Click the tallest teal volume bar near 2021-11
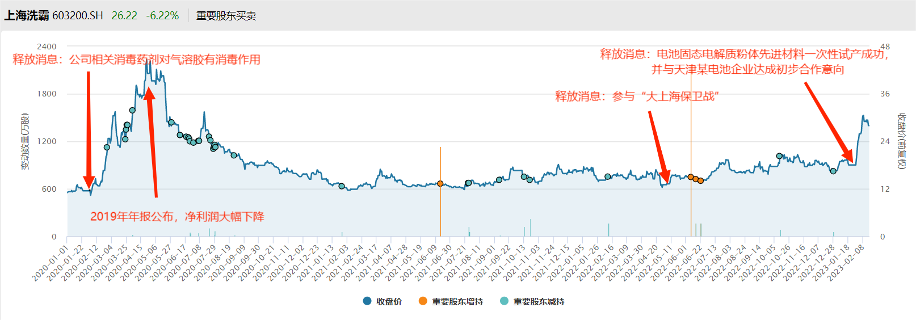This screenshot has width=916, height=320. tap(531, 228)
